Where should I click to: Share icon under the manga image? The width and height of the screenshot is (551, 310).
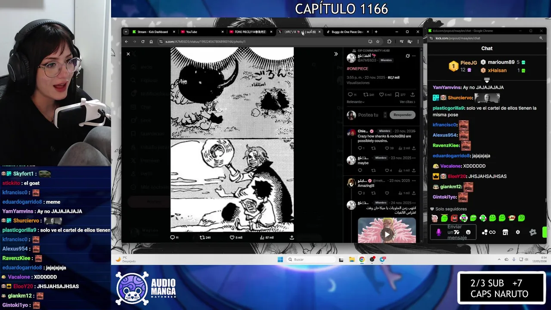coord(292,237)
